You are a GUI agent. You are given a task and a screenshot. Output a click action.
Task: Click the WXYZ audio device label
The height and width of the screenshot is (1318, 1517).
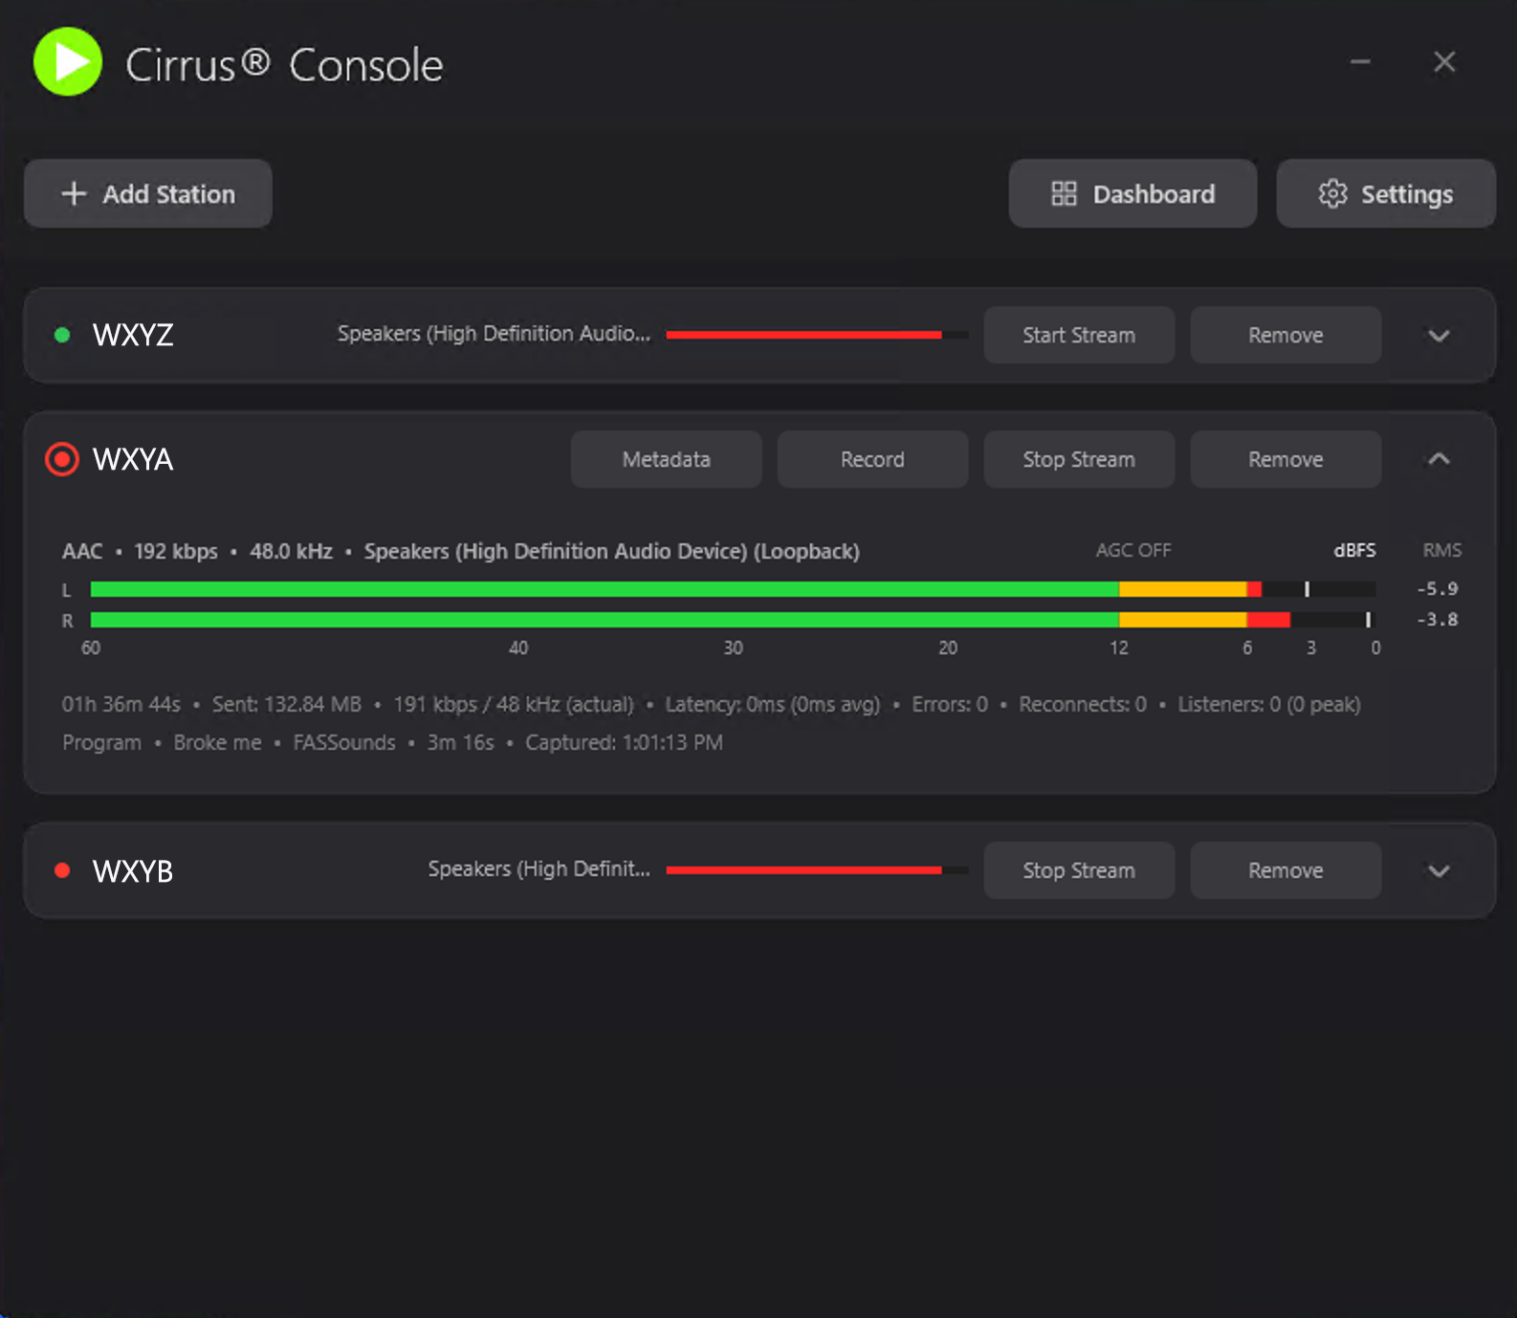(x=494, y=334)
